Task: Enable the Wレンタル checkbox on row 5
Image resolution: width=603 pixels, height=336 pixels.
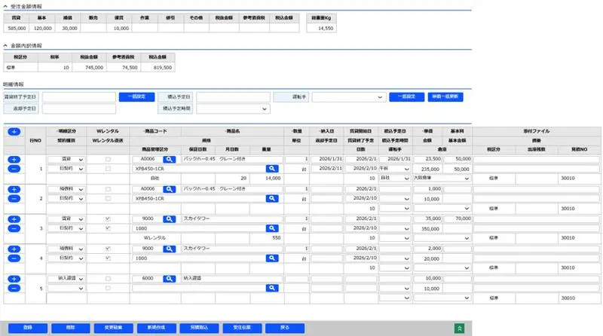Action: 108,279
